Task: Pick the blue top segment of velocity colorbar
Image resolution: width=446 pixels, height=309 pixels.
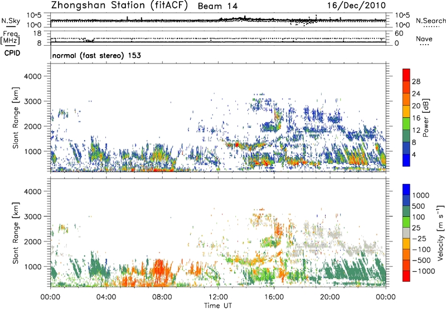Action: (406, 190)
